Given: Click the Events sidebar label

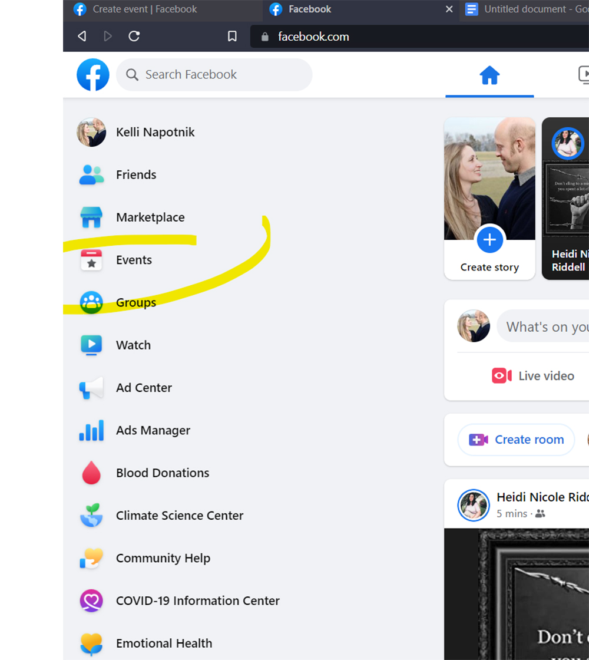Looking at the screenshot, I should pyautogui.click(x=134, y=260).
